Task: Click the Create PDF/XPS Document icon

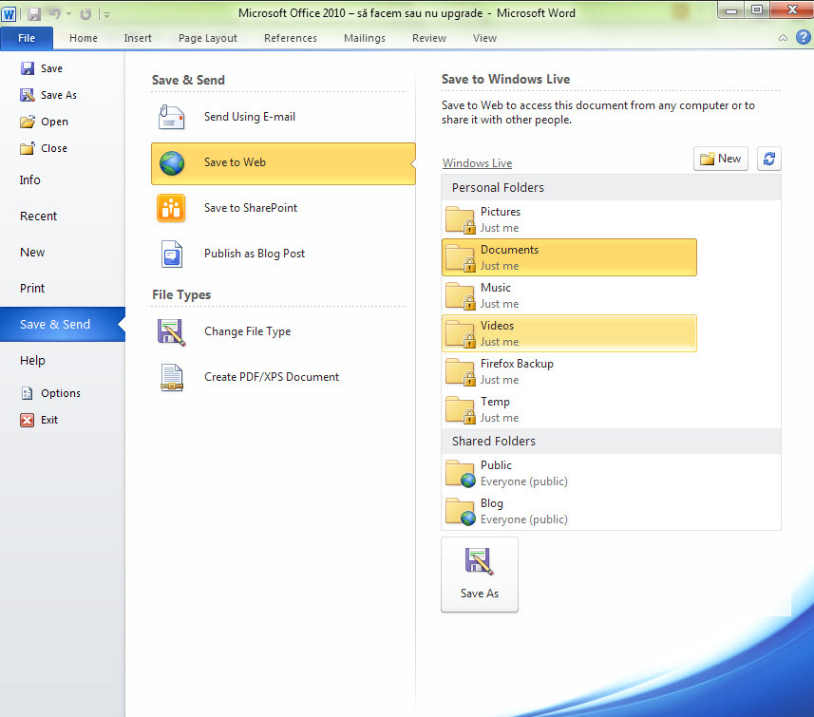Action: pos(171,377)
